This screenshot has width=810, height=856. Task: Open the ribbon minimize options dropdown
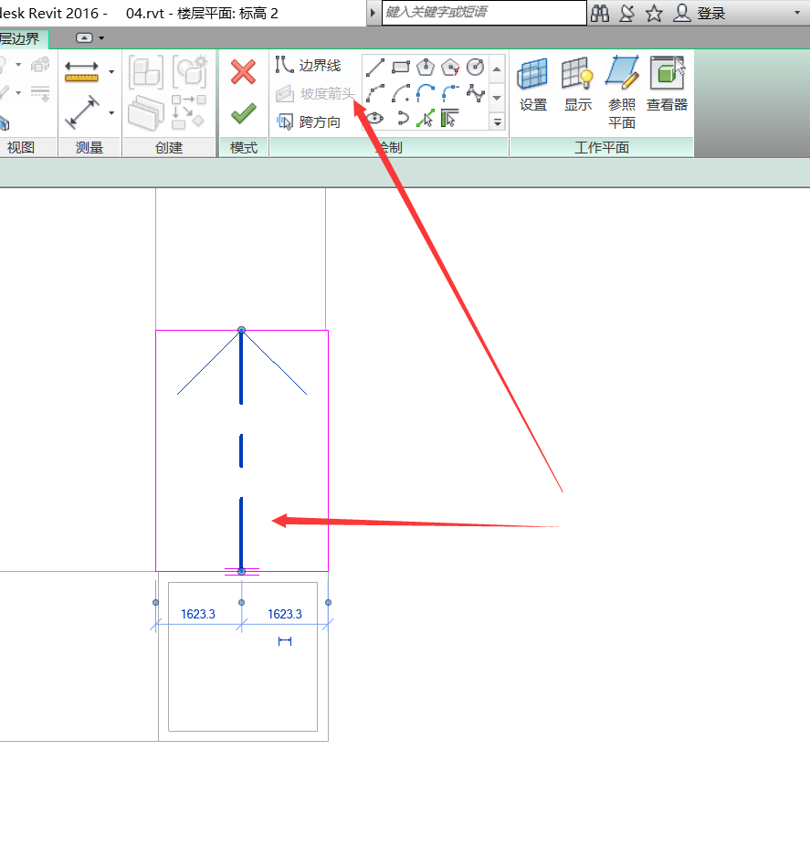pyautogui.click(x=100, y=37)
